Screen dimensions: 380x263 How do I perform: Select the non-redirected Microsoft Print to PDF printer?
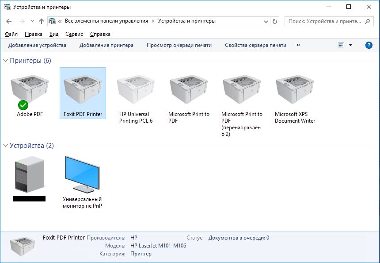(x=189, y=96)
